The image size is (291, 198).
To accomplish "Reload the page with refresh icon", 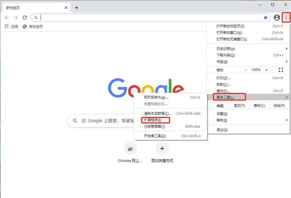I will pos(25,17).
